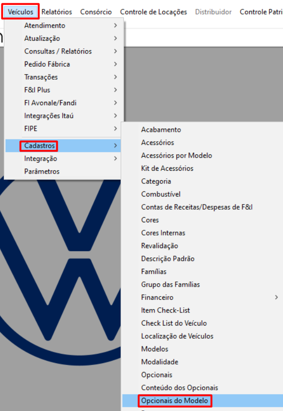Choose Localização de Veículos
The image size is (283, 411).
pos(202,336)
